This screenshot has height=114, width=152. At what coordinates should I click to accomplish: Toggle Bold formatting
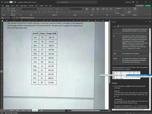pos(23,12)
